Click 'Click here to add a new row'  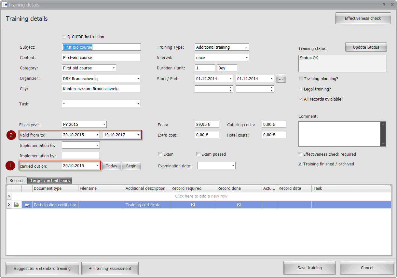201,196
